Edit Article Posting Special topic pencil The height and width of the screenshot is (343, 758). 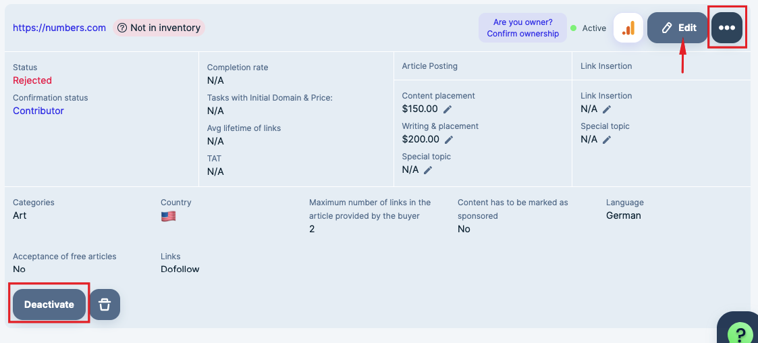click(428, 170)
